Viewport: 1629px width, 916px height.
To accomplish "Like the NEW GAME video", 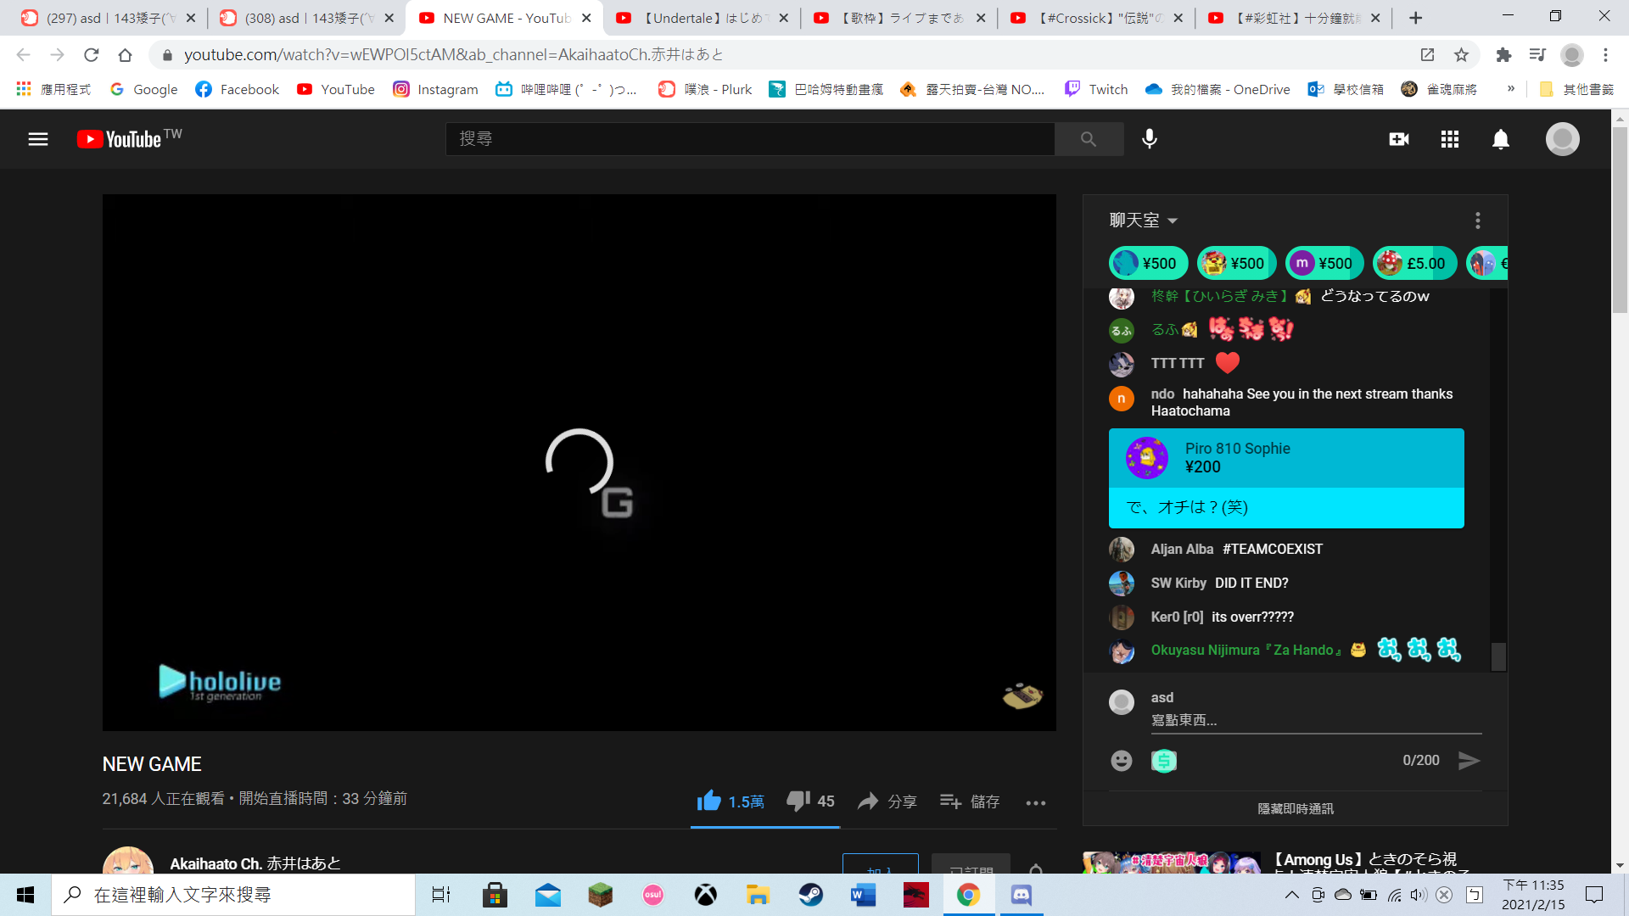I will click(731, 801).
